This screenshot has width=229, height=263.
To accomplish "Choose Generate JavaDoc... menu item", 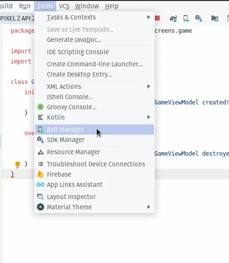I will coord(94,40).
